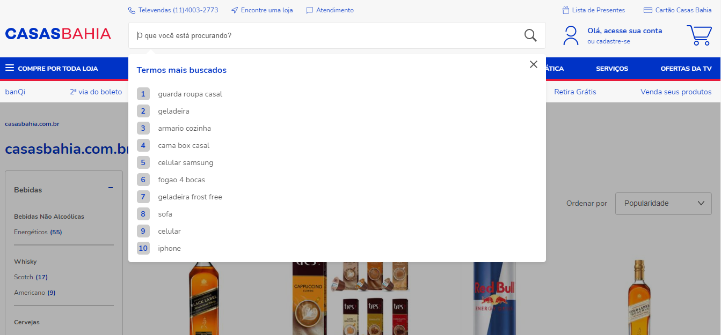Click the Televendas phone icon
This screenshot has width=721, height=335.
coord(132,10)
